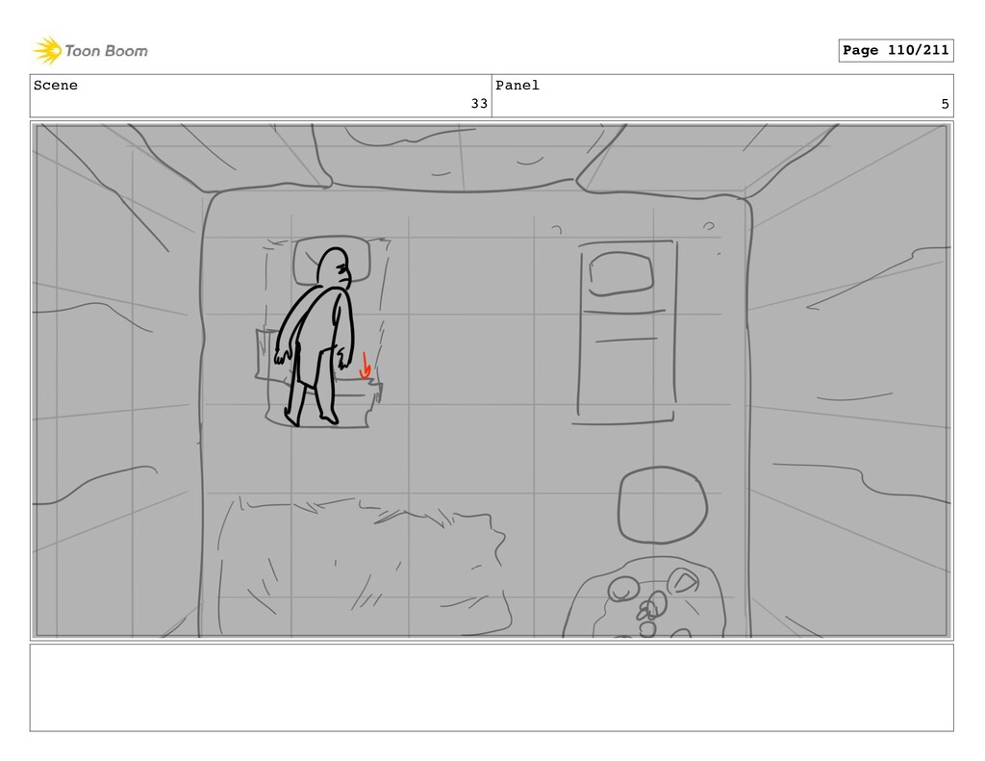This screenshot has height=761, width=985.
Task: Click the Scene label text
Action: (x=56, y=86)
